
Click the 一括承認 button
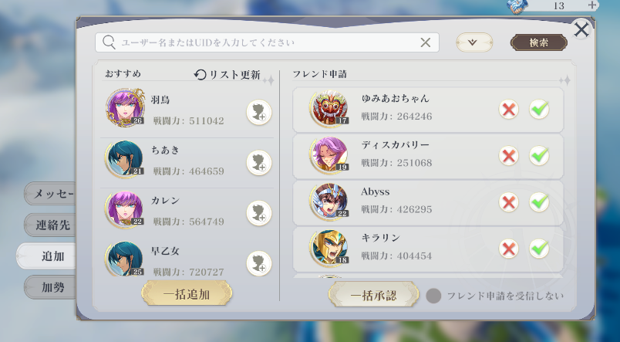tap(373, 294)
